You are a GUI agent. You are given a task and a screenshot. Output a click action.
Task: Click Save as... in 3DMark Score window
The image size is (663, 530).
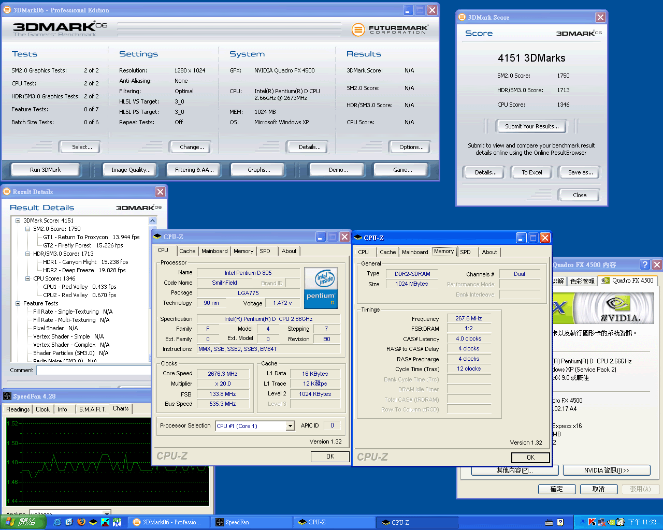580,172
